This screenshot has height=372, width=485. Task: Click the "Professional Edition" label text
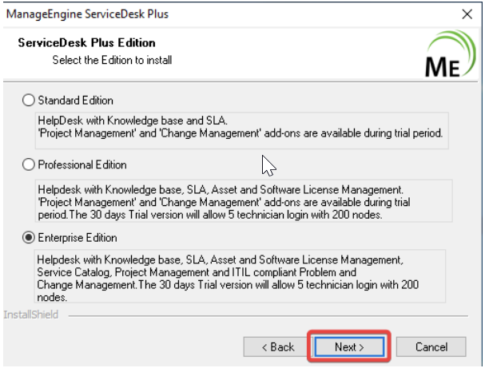tap(82, 164)
